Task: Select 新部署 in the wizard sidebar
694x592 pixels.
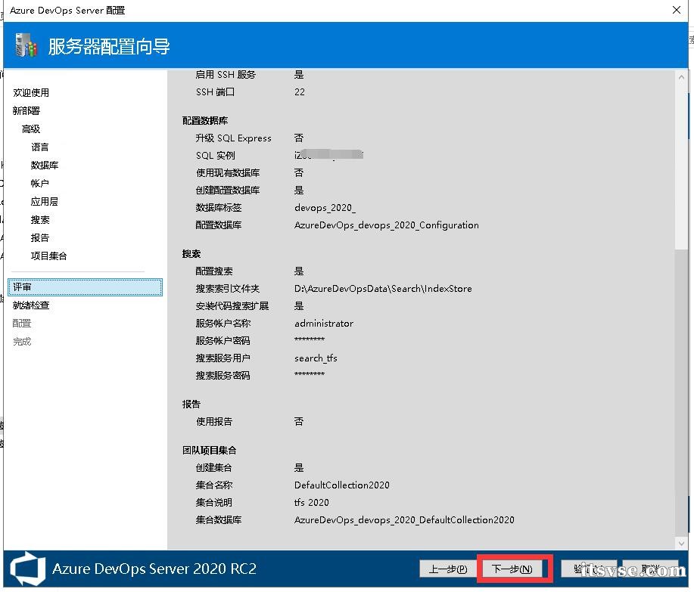Action: (26, 111)
